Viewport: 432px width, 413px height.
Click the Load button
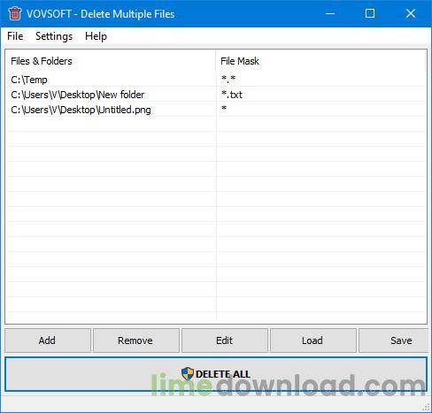point(313,340)
